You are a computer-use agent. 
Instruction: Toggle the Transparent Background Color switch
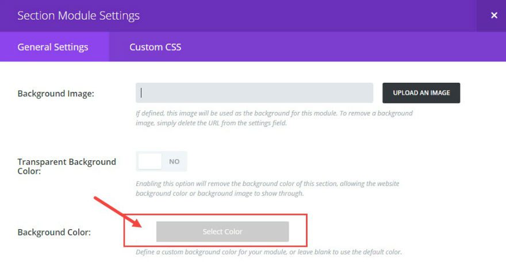[x=162, y=161]
